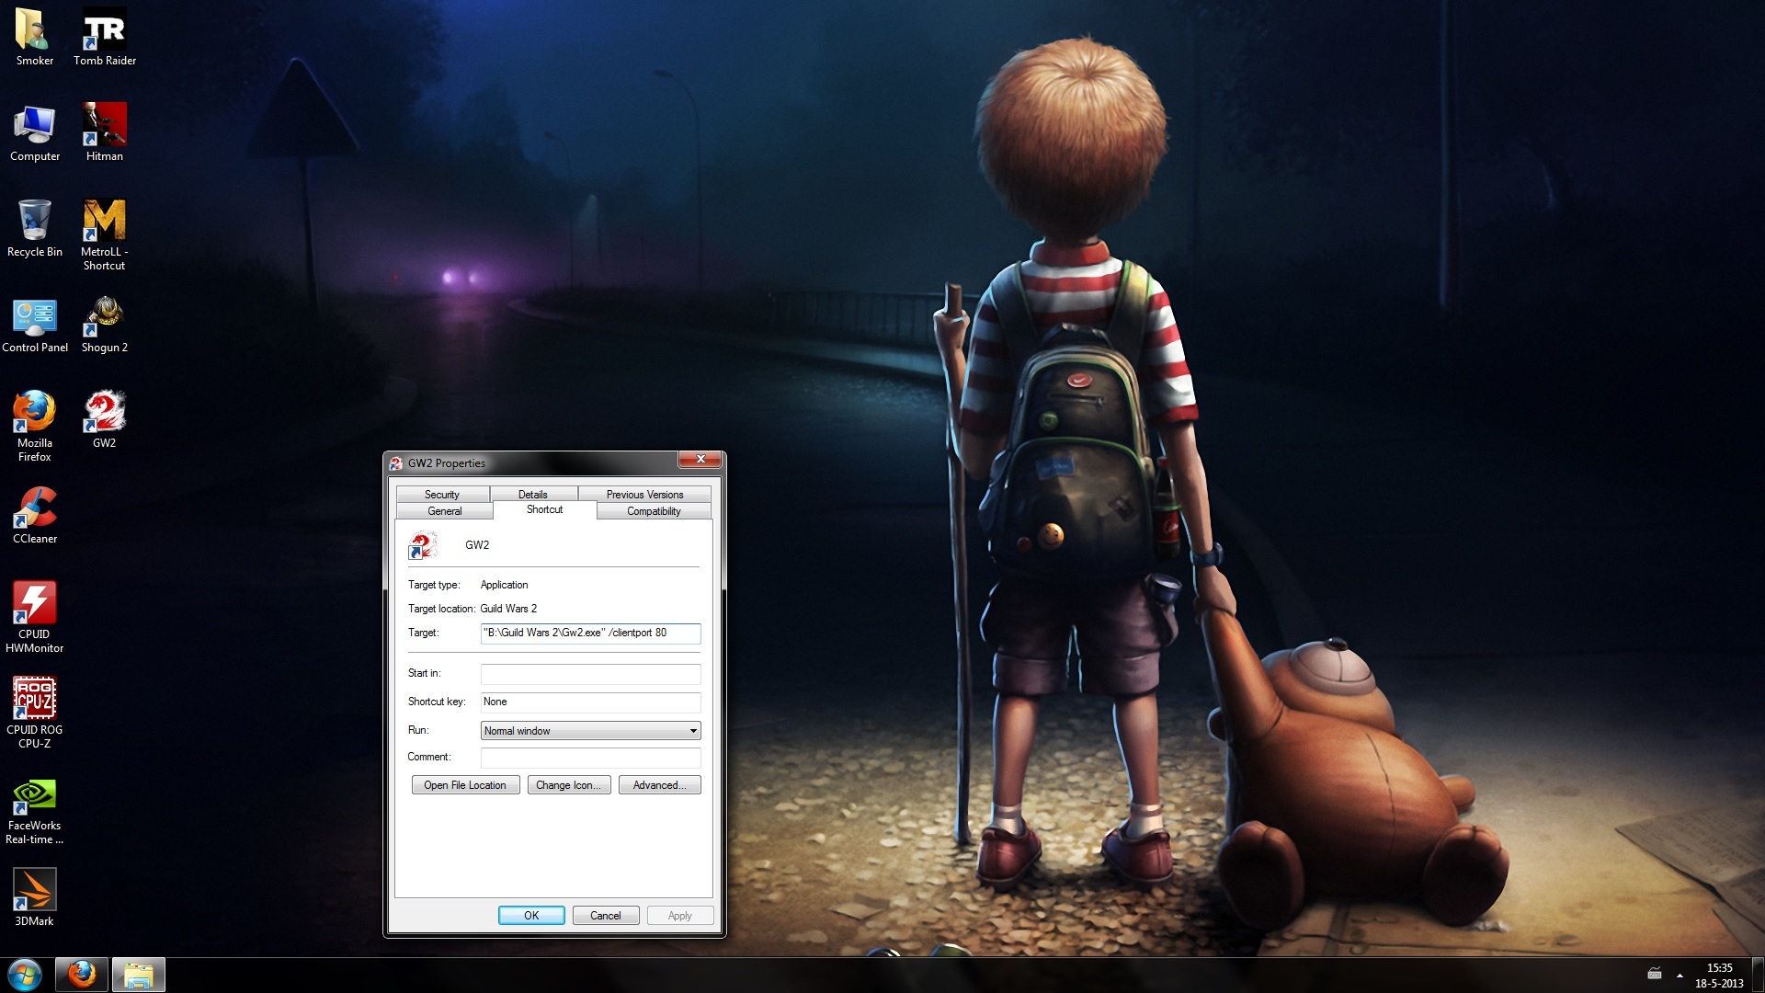Open the Windows Start menu
The height and width of the screenshot is (993, 1765).
tap(25, 975)
